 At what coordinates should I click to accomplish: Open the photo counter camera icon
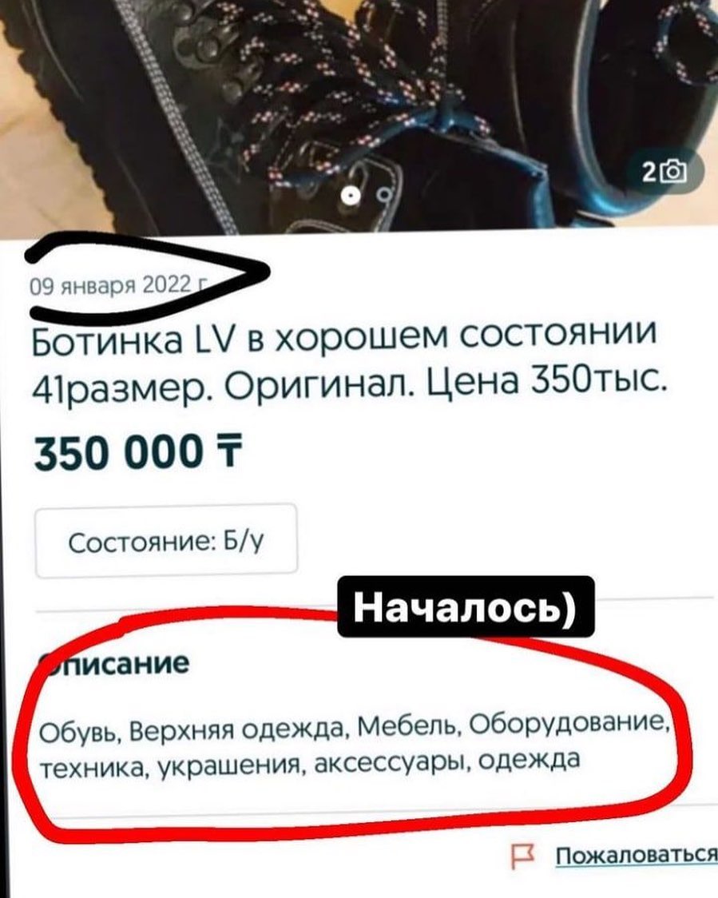click(675, 171)
